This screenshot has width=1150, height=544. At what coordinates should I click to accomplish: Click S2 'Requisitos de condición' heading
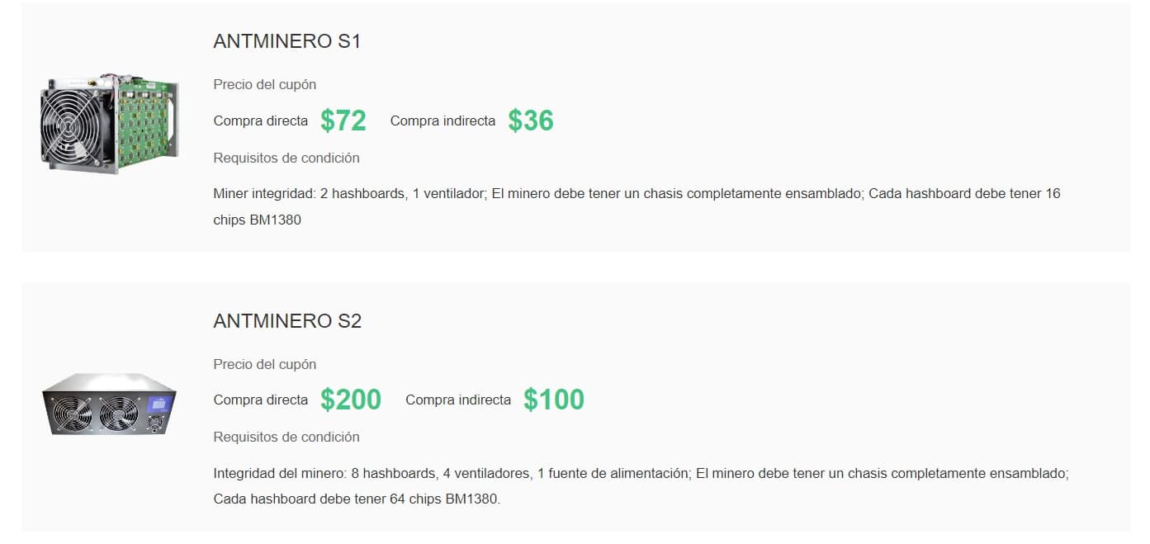click(x=286, y=437)
